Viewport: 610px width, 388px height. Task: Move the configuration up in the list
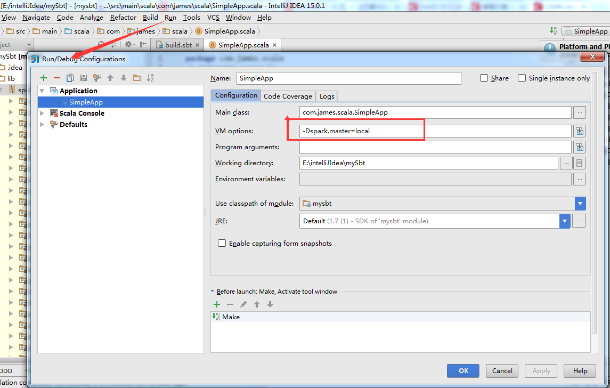[110, 78]
